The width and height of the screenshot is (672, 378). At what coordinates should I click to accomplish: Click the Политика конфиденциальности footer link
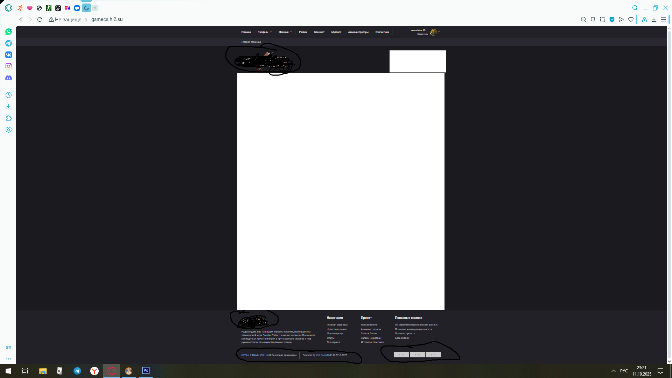[413, 329]
